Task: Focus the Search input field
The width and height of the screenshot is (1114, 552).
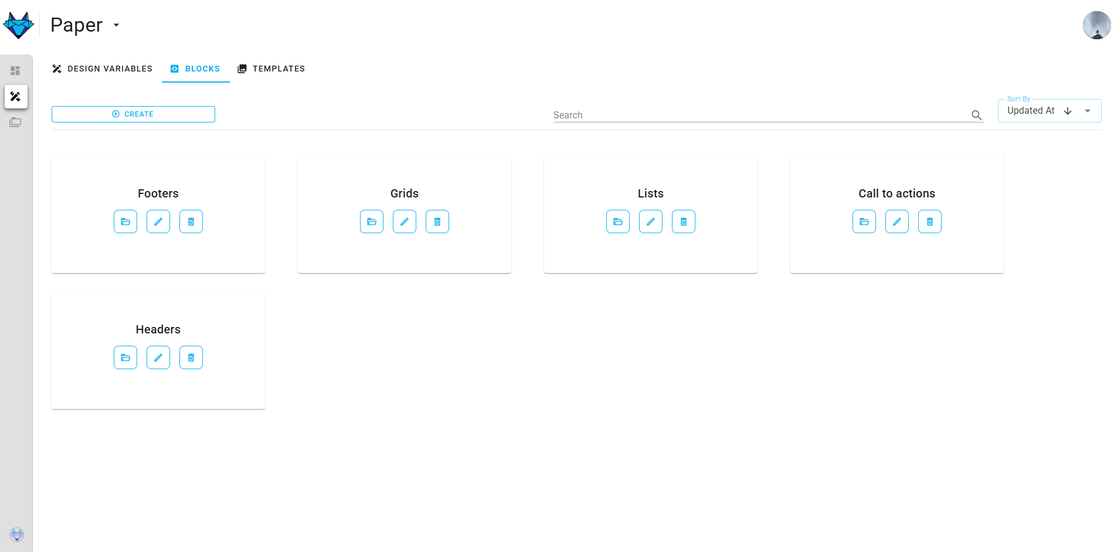Action: 760,115
